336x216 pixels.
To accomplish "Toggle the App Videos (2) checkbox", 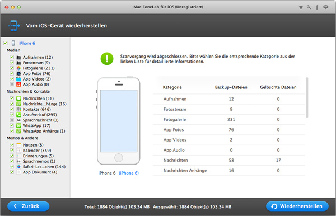I will click(x=12, y=79).
